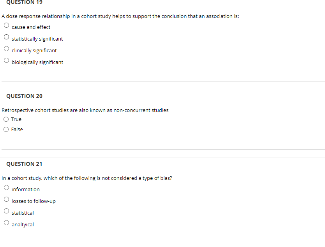
Task: Choose 'False' for Question 20
Action: [6, 129]
